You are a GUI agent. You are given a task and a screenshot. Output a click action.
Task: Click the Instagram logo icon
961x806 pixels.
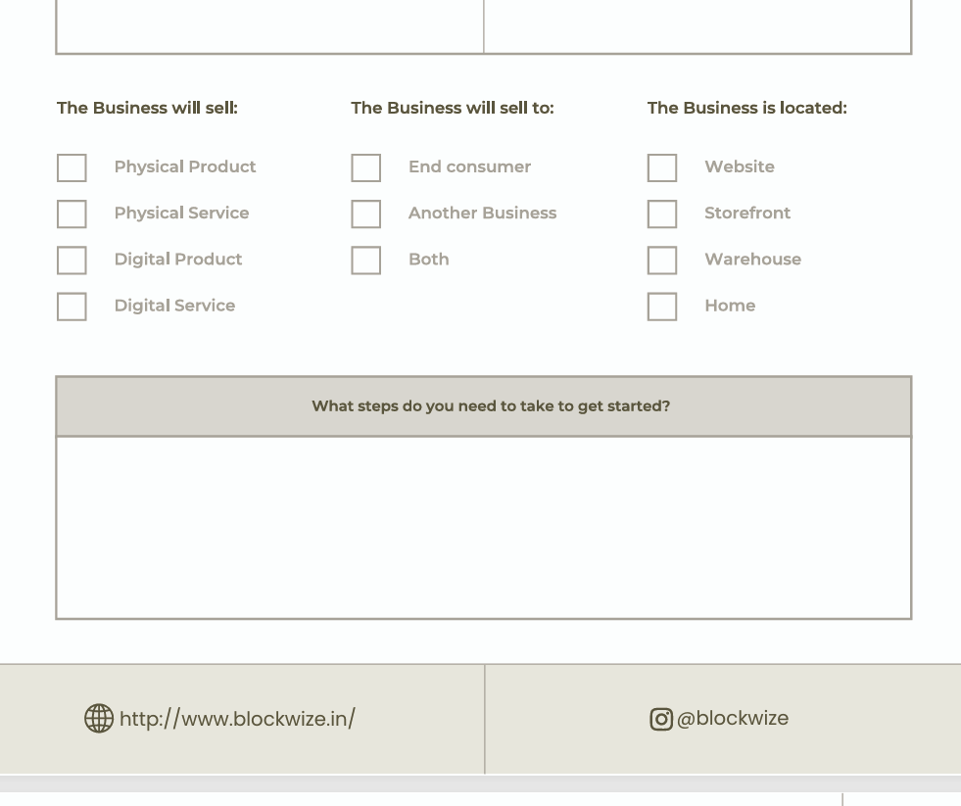click(x=661, y=719)
